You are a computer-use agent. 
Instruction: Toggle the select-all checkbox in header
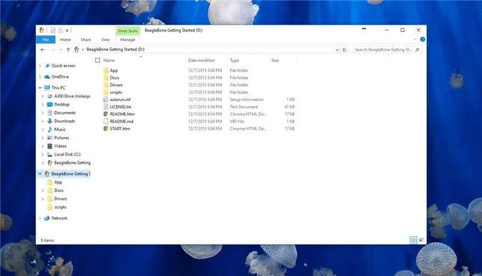(x=98, y=60)
